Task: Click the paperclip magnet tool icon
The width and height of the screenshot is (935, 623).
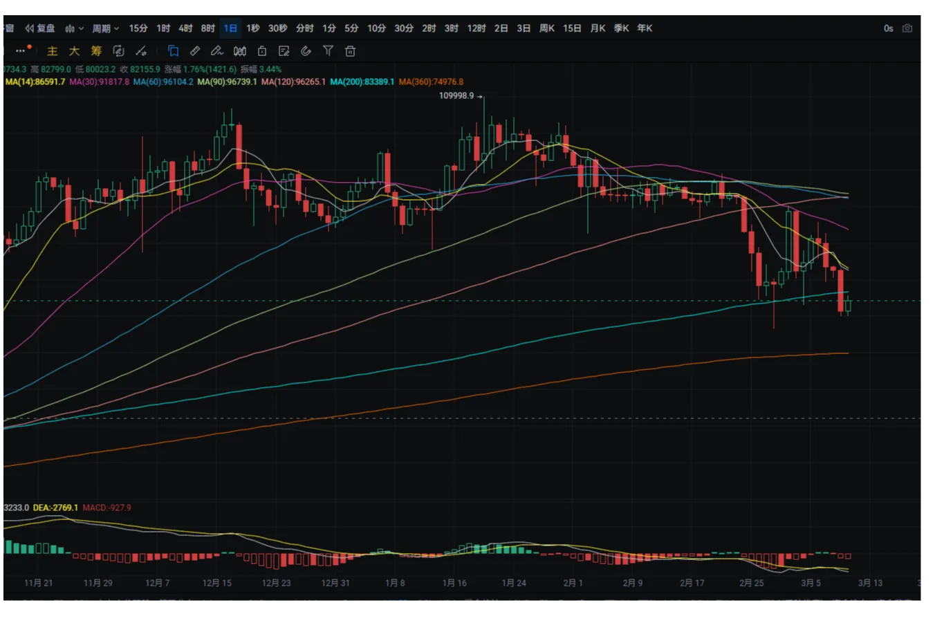Action: pyautogui.click(x=306, y=51)
